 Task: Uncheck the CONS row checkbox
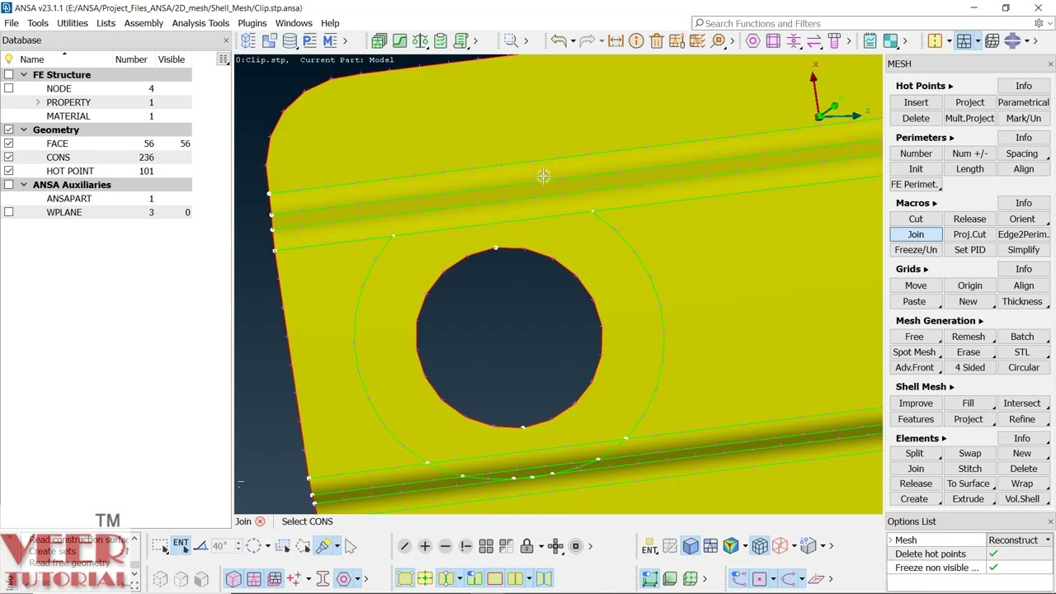(x=9, y=157)
